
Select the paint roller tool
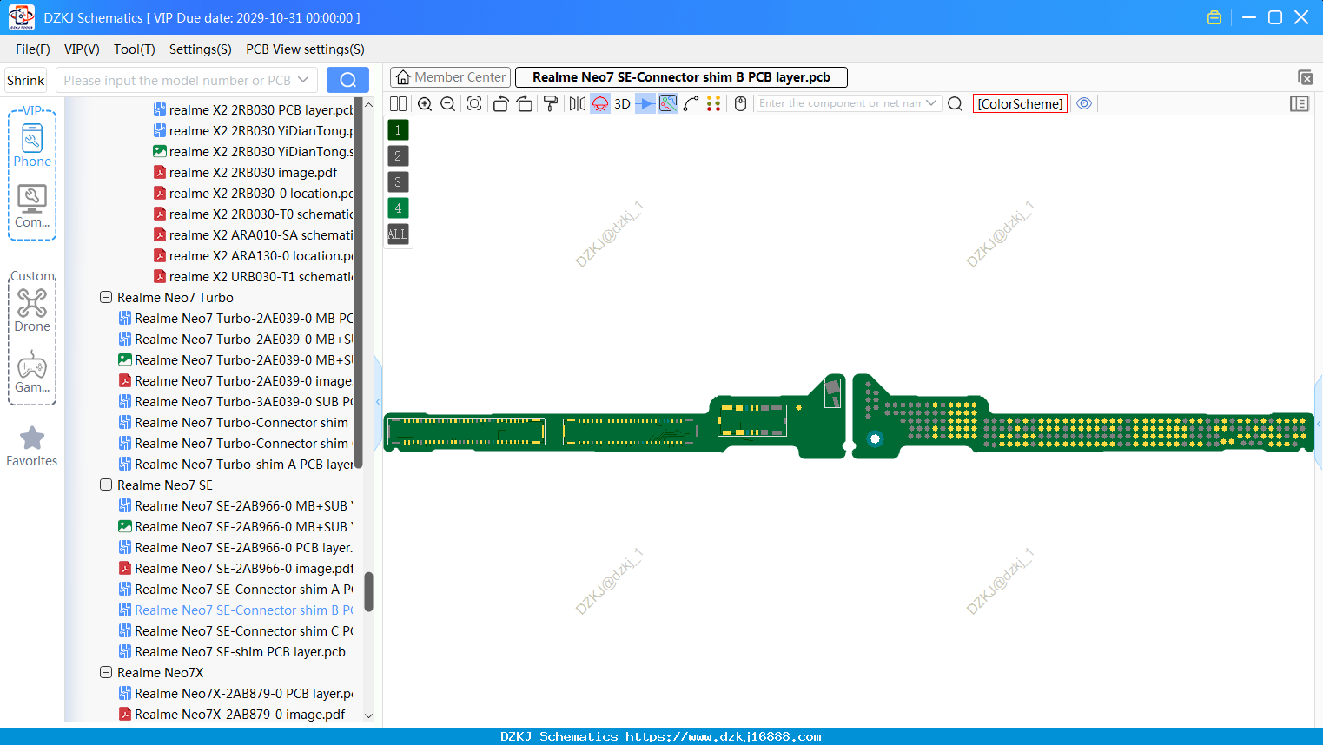(x=551, y=103)
